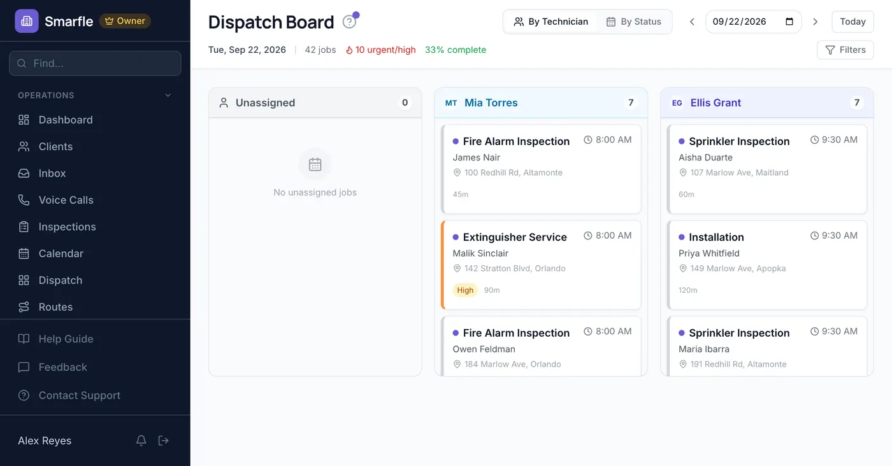Open Owen Feldman Fire Alarm Inspection card
Image resolution: width=892 pixels, height=466 pixels.
tap(541, 346)
